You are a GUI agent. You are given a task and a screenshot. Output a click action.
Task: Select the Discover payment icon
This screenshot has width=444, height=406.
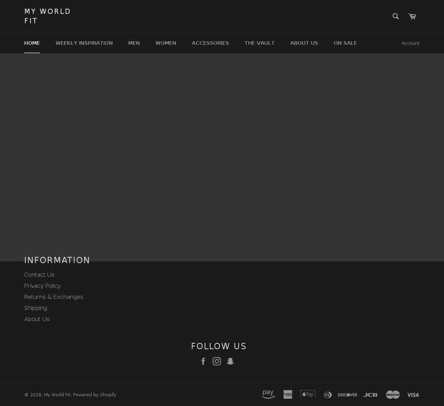tap(347, 394)
